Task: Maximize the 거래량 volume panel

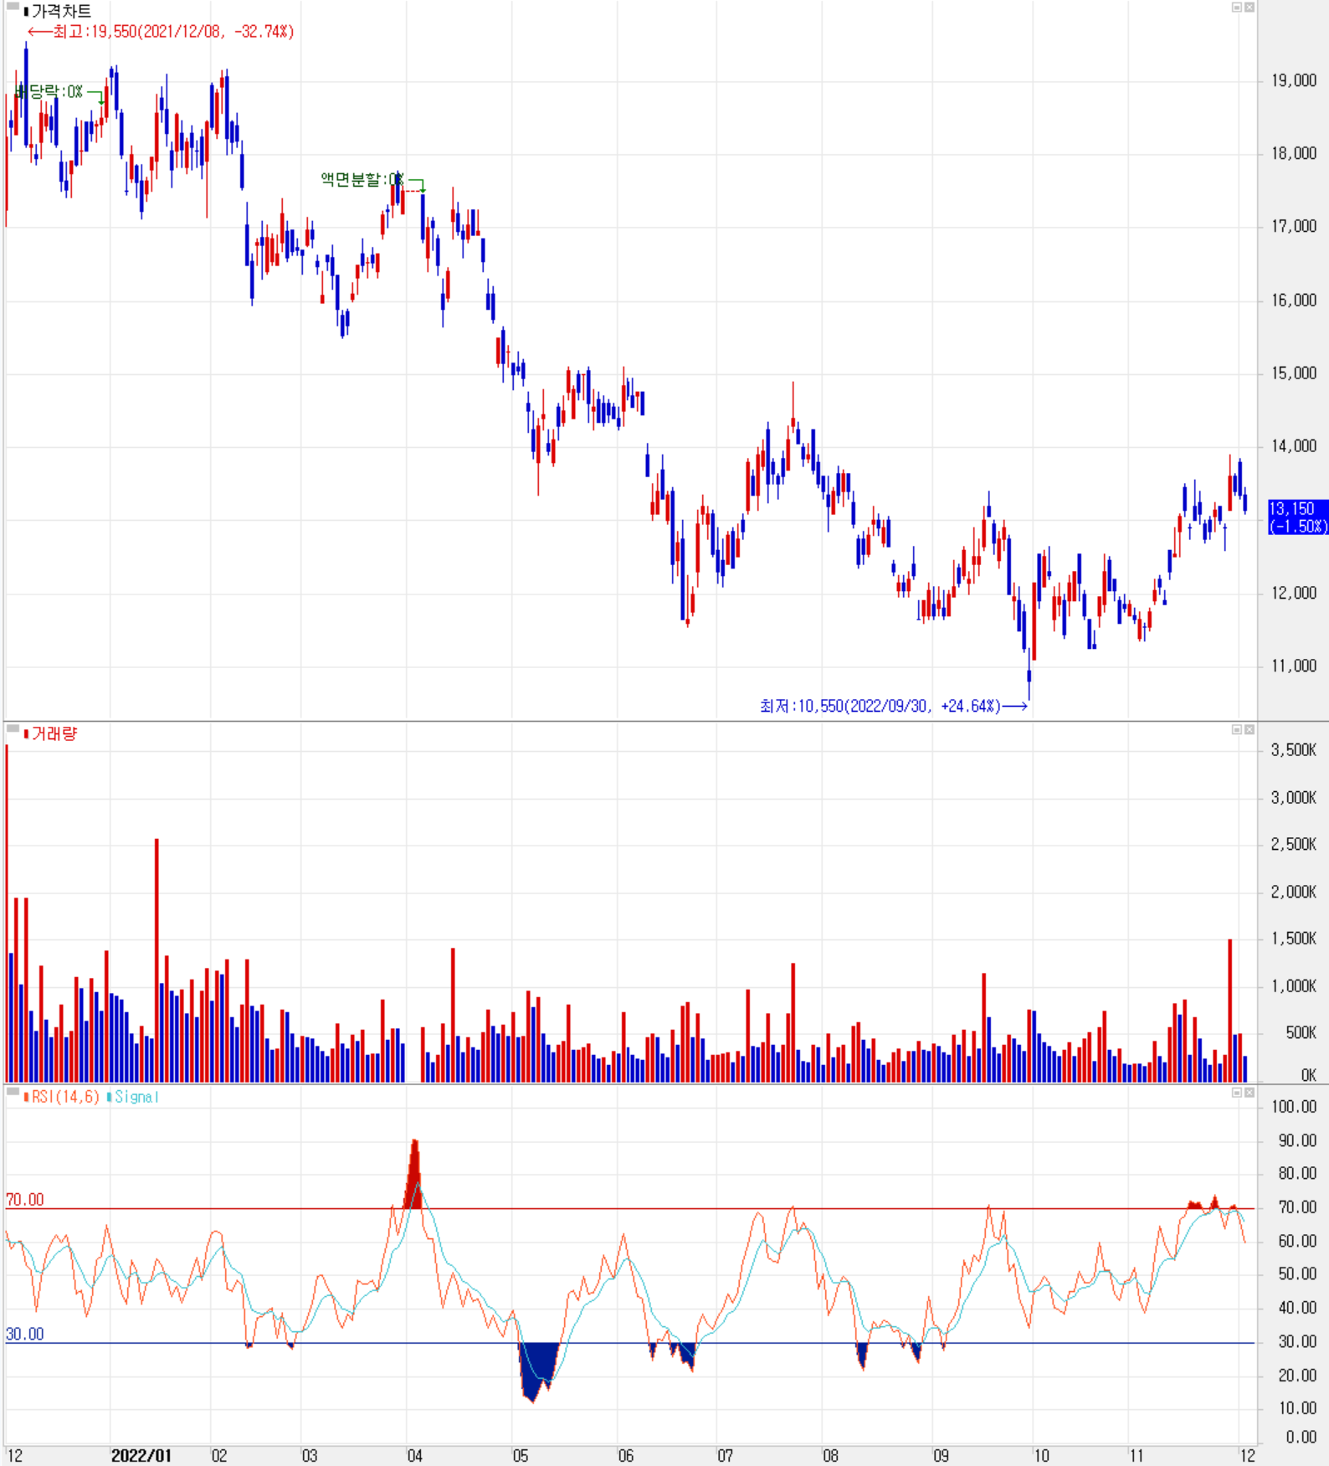Action: [1236, 730]
